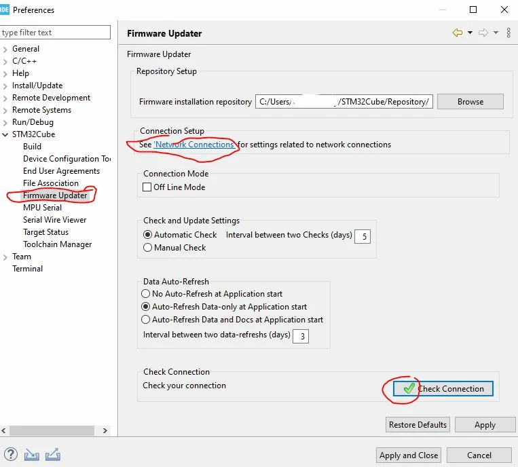The height and width of the screenshot is (467, 518).
Task: Expand the General tree node
Action: pos(5,49)
